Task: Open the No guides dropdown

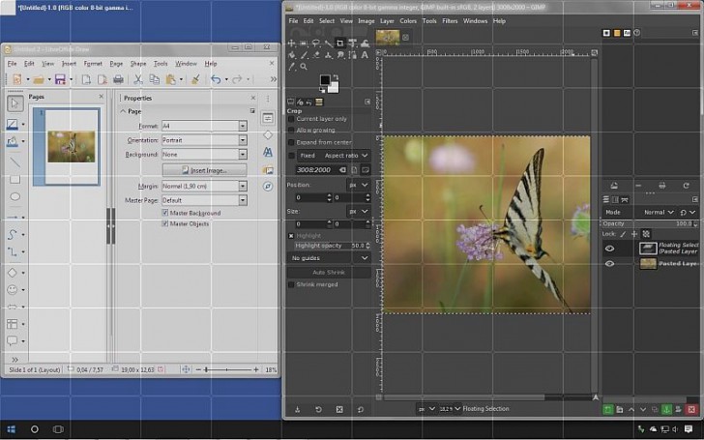Action: pyautogui.click(x=329, y=258)
